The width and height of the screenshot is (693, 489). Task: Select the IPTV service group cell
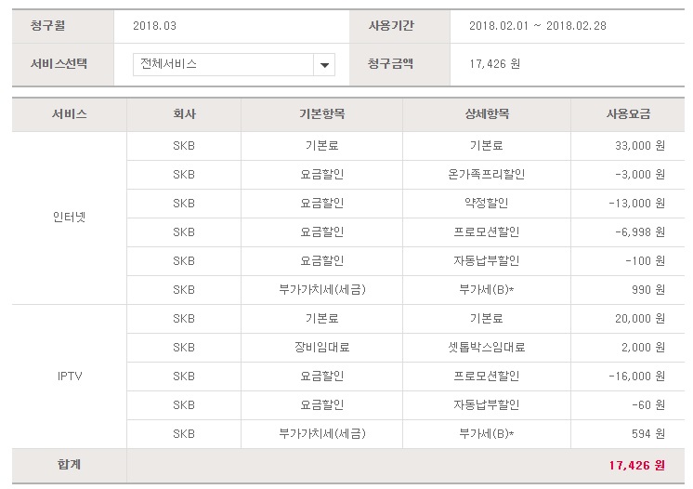tap(70, 377)
